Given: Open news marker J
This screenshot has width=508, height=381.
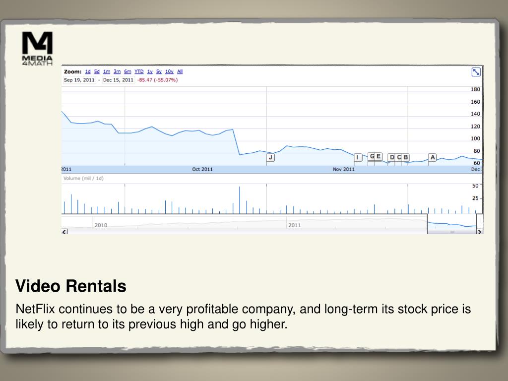Looking at the screenshot, I should tap(270, 157).
